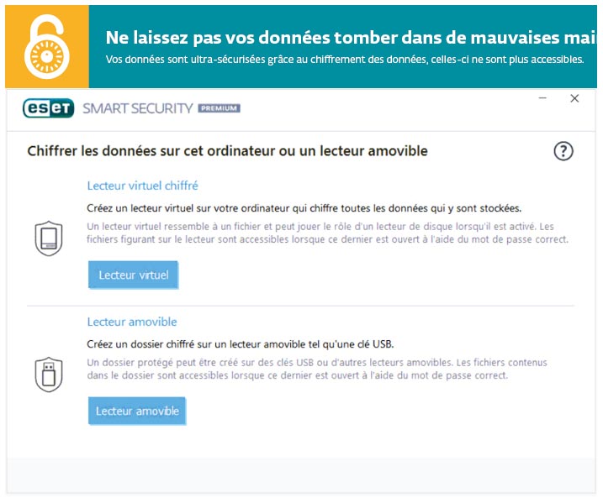The image size is (603, 503).
Task: Click the USB removable drive shield icon
Action: [x=48, y=375]
